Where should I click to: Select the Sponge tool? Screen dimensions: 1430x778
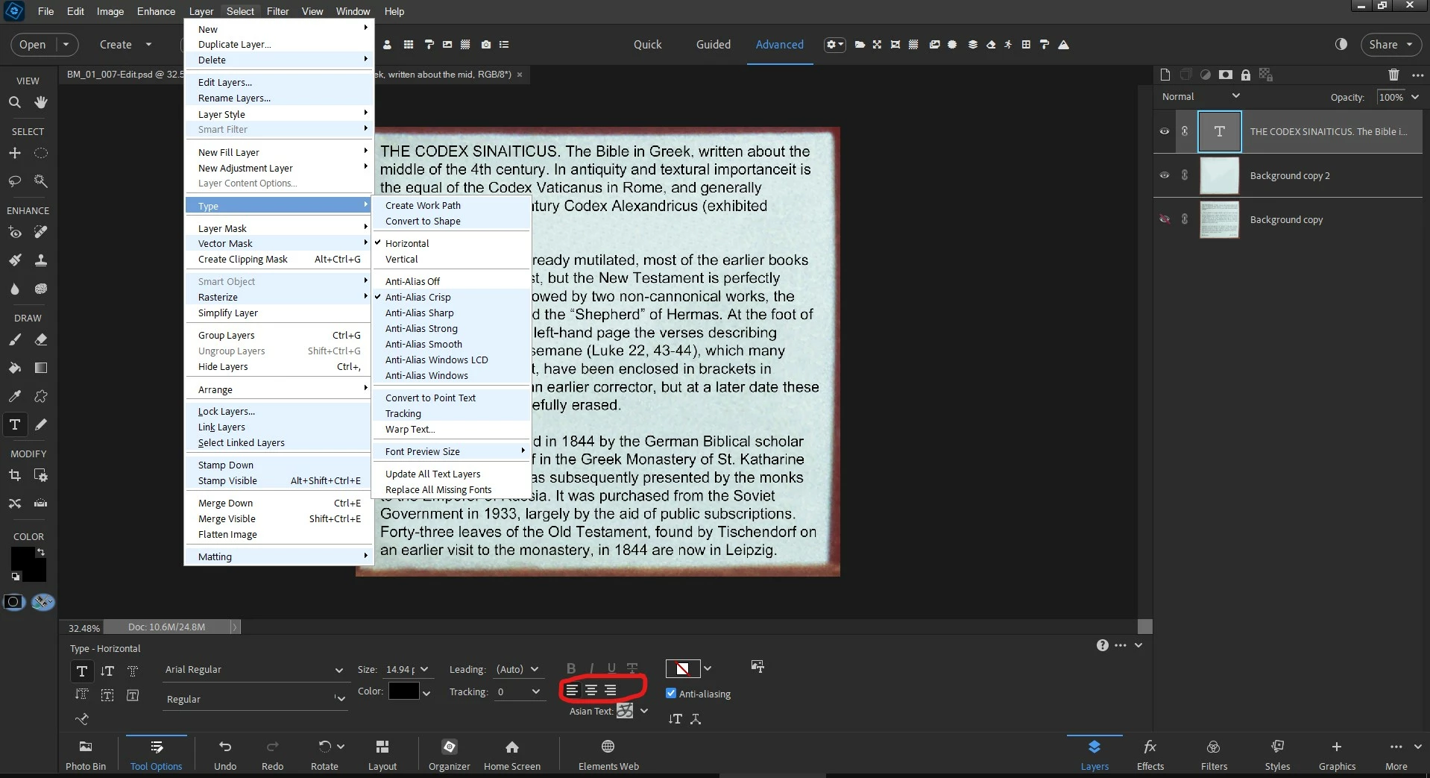point(41,289)
